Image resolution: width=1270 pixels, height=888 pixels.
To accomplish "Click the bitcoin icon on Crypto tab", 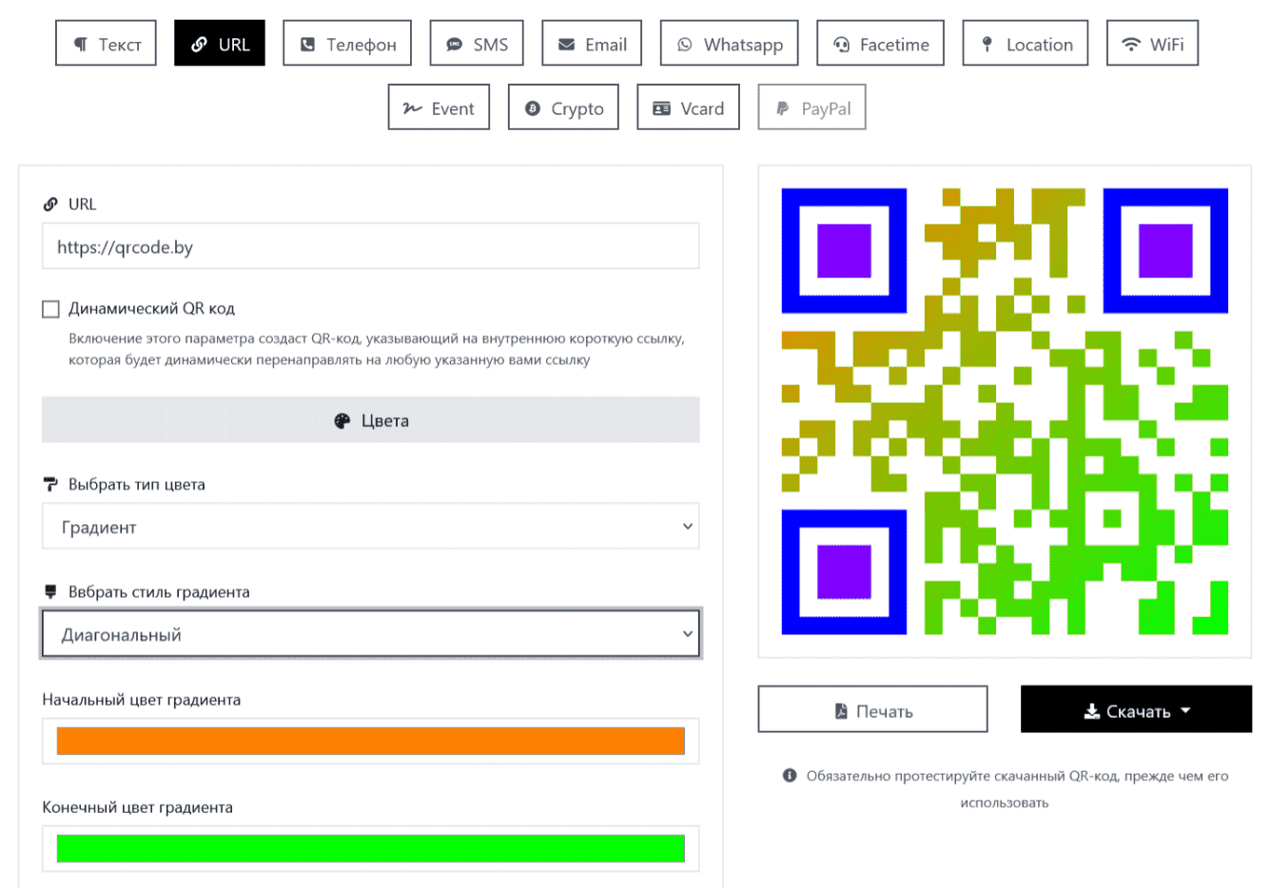I will [x=533, y=108].
